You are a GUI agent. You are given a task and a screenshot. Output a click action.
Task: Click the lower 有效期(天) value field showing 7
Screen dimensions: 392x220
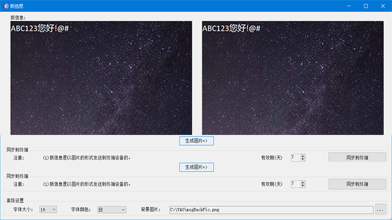(x=296, y=184)
